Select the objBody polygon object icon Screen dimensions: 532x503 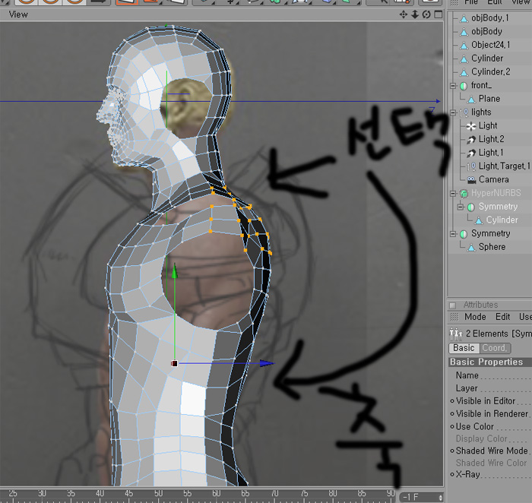[464, 32]
